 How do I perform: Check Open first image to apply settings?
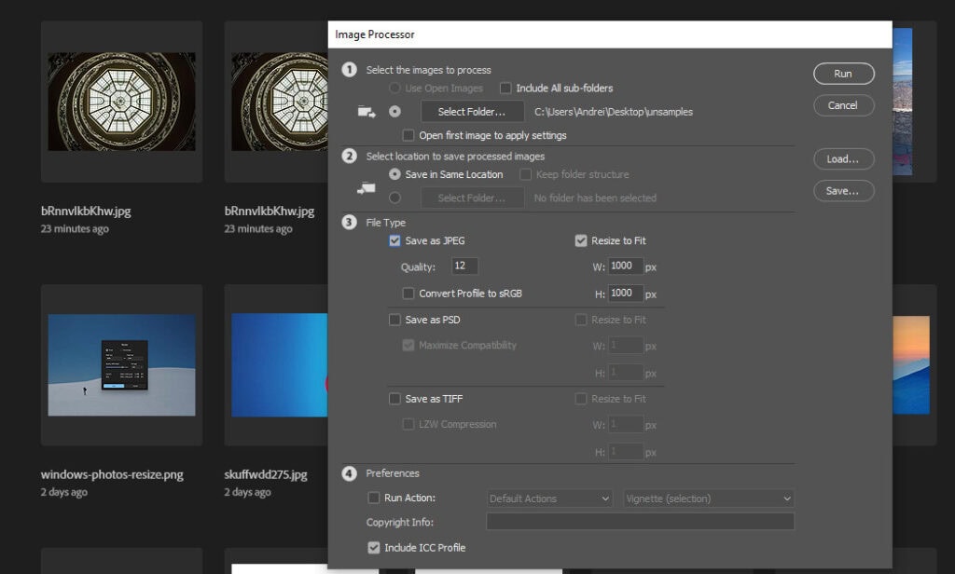click(x=408, y=134)
